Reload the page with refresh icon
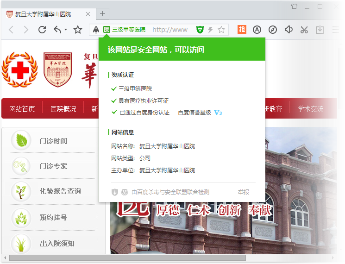Screen dimensions: 345x264 pos(42,30)
